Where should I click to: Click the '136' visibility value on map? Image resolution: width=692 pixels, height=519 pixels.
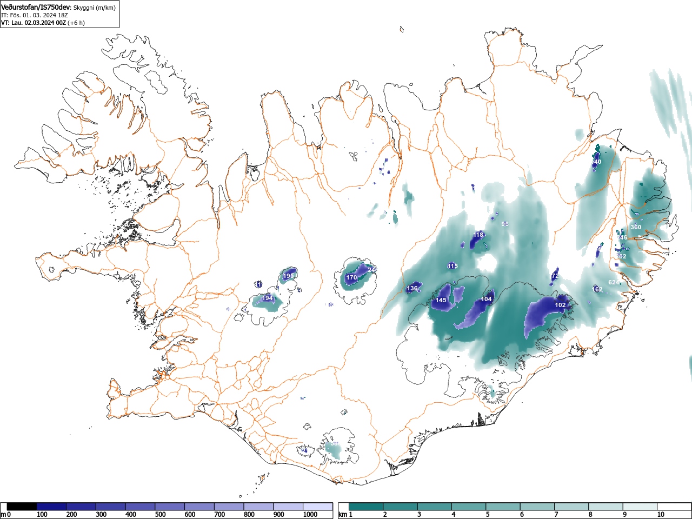[412, 288]
